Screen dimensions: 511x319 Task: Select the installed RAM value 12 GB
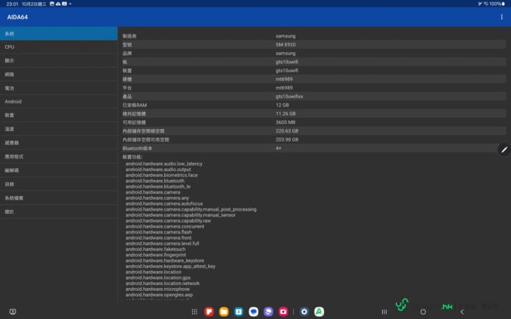click(x=282, y=105)
